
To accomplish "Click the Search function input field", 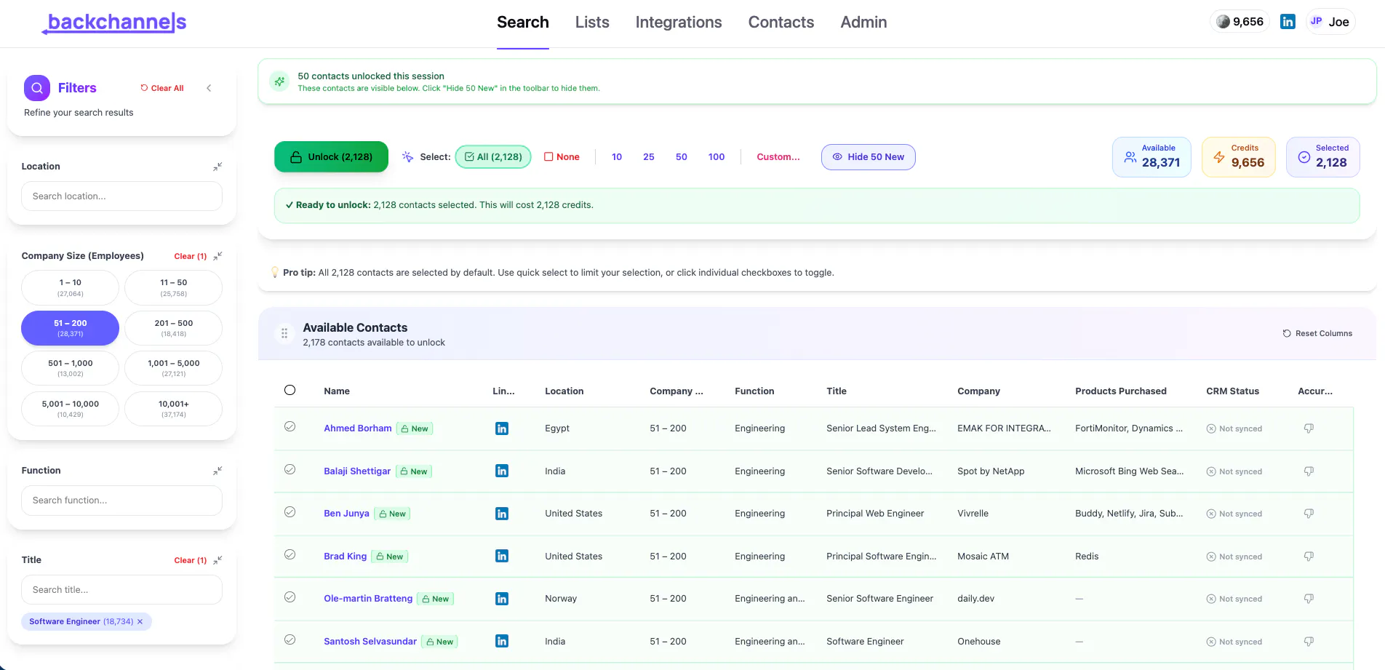I will pyautogui.click(x=122, y=500).
